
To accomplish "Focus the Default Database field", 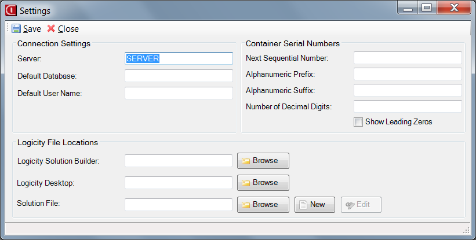I will point(179,76).
